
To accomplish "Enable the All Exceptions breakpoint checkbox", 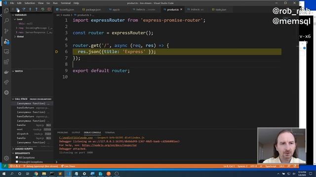I will [x=17, y=157].
